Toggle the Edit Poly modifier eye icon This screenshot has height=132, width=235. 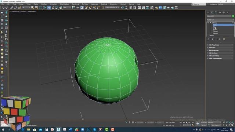208,23
